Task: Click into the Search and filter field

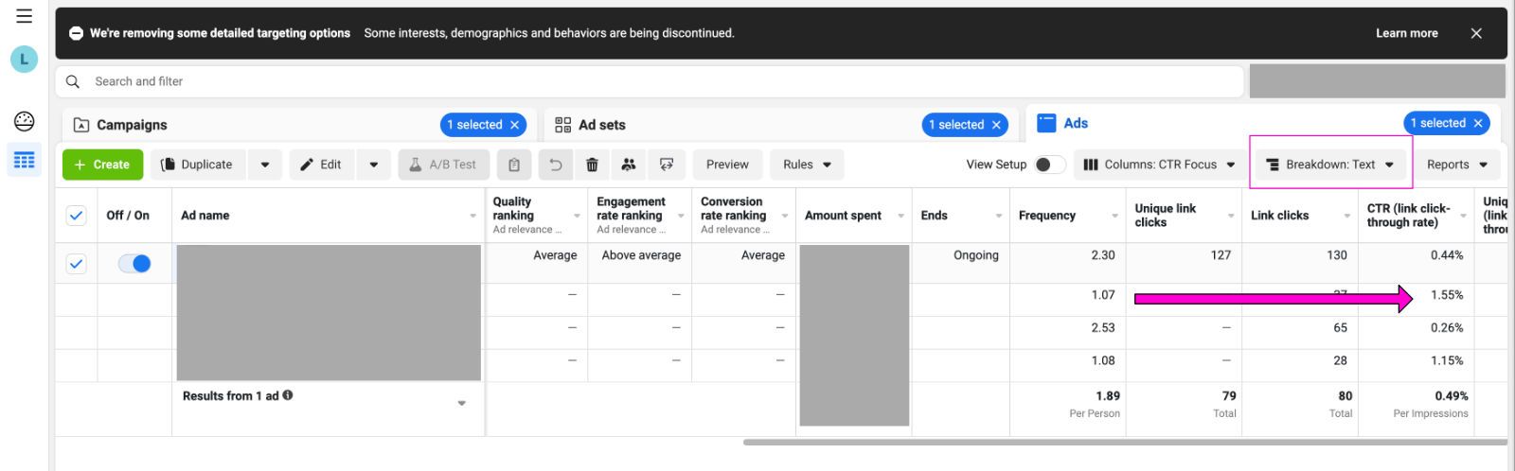Action: 650,81
